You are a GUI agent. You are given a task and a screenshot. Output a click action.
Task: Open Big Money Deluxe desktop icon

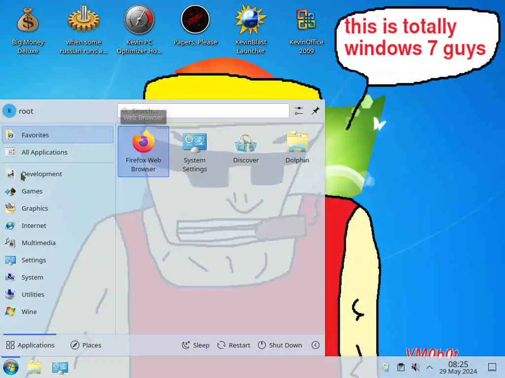pyautogui.click(x=28, y=31)
